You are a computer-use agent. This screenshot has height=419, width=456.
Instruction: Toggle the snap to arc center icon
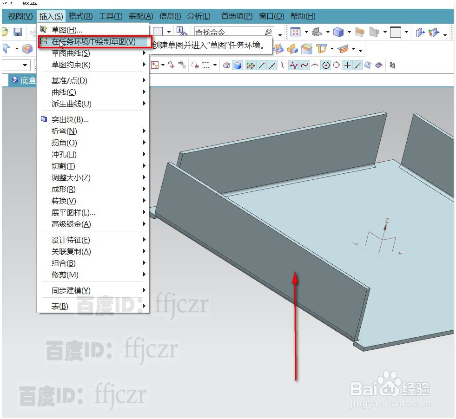[326, 65]
